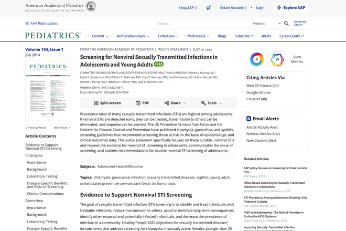Open Evidence to Support Nonviral STI Screening contents link
This screenshot has width=346, height=231.
43,146
